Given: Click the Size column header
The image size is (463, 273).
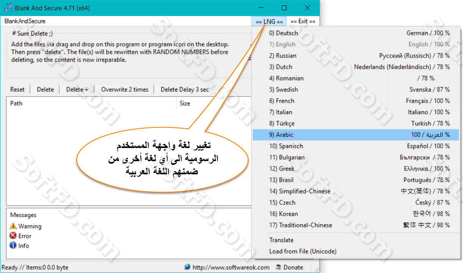Looking at the screenshot, I should (x=185, y=103).
